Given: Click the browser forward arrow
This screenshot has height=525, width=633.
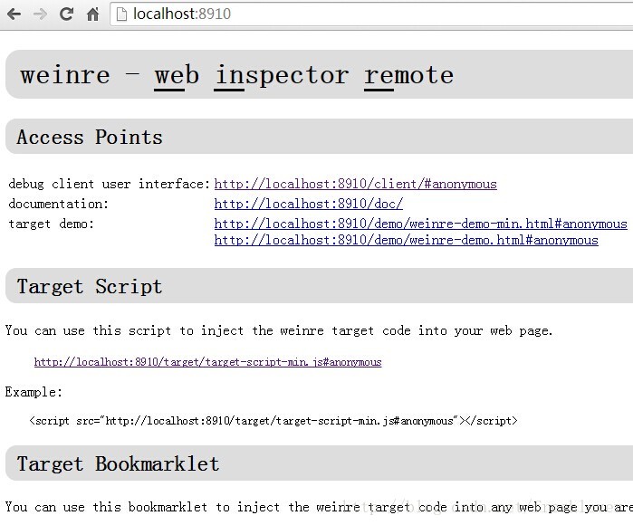Looking at the screenshot, I should [x=40, y=14].
